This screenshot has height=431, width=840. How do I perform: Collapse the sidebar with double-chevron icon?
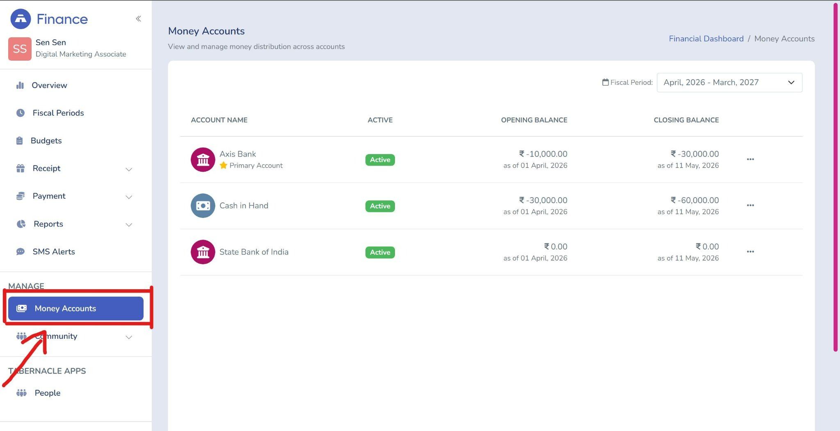pyautogui.click(x=139, y=18)
